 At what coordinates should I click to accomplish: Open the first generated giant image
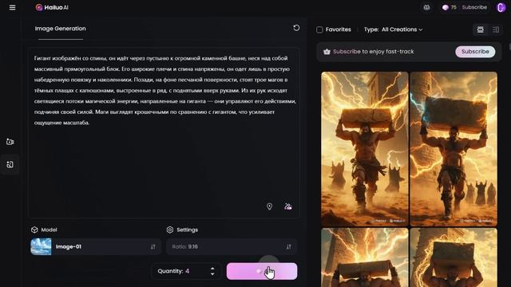[364, 149]
